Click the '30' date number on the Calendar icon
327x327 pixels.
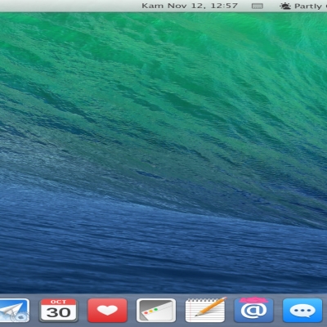point(58,312)
